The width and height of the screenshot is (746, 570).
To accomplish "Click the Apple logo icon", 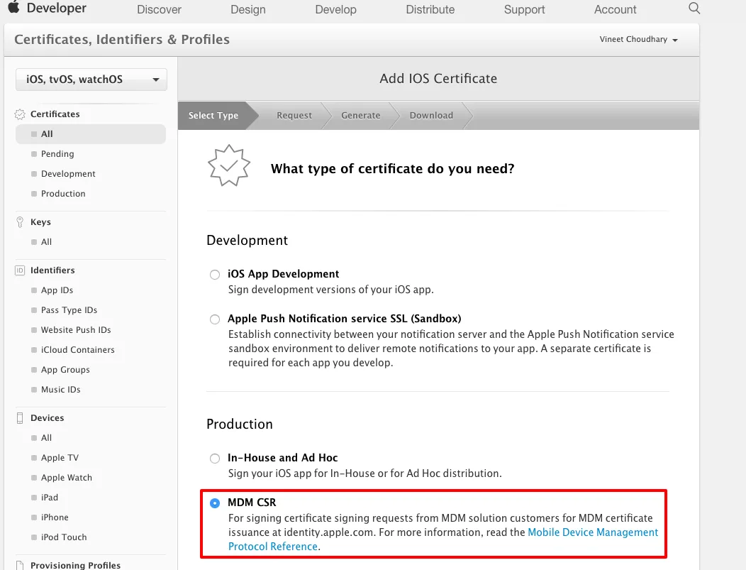I will coord(13,9).
